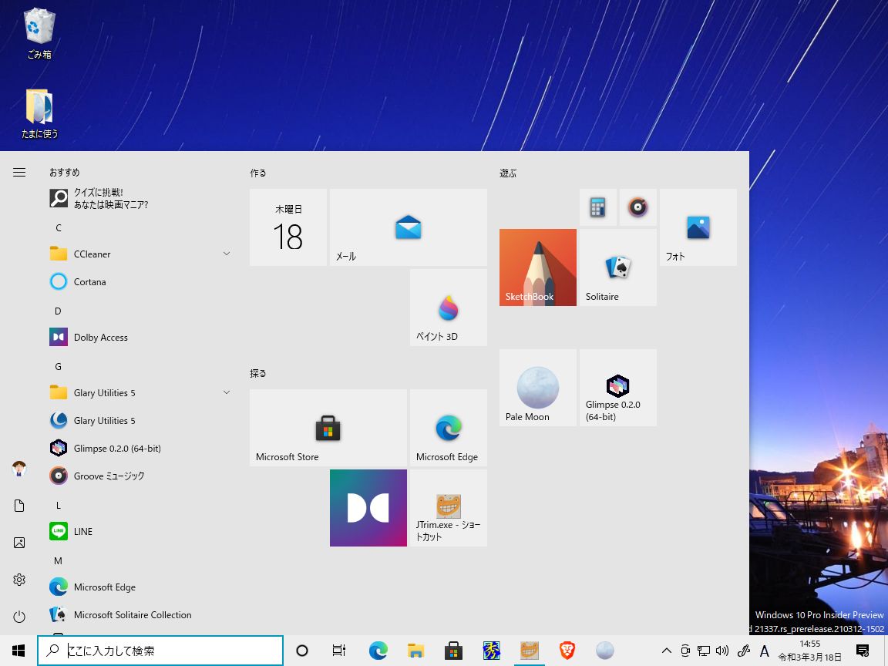Open the メール tile
Image resolution: width=888 pixels, height=666 pixels.
coord(408,227)
